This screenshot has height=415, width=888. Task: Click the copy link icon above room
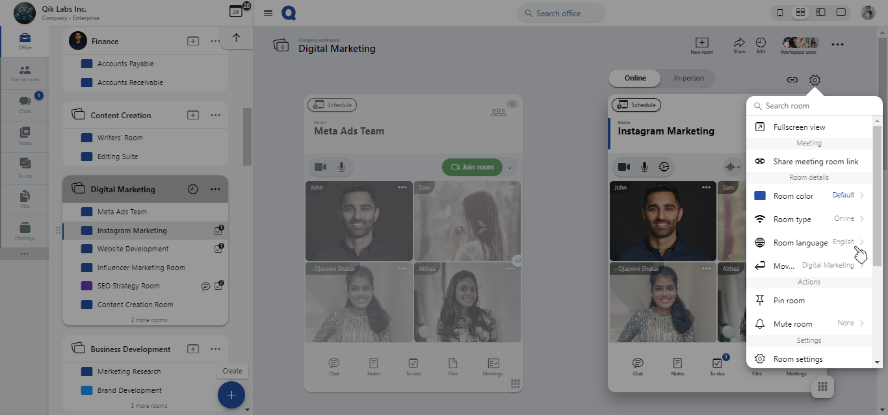[792, 80]
